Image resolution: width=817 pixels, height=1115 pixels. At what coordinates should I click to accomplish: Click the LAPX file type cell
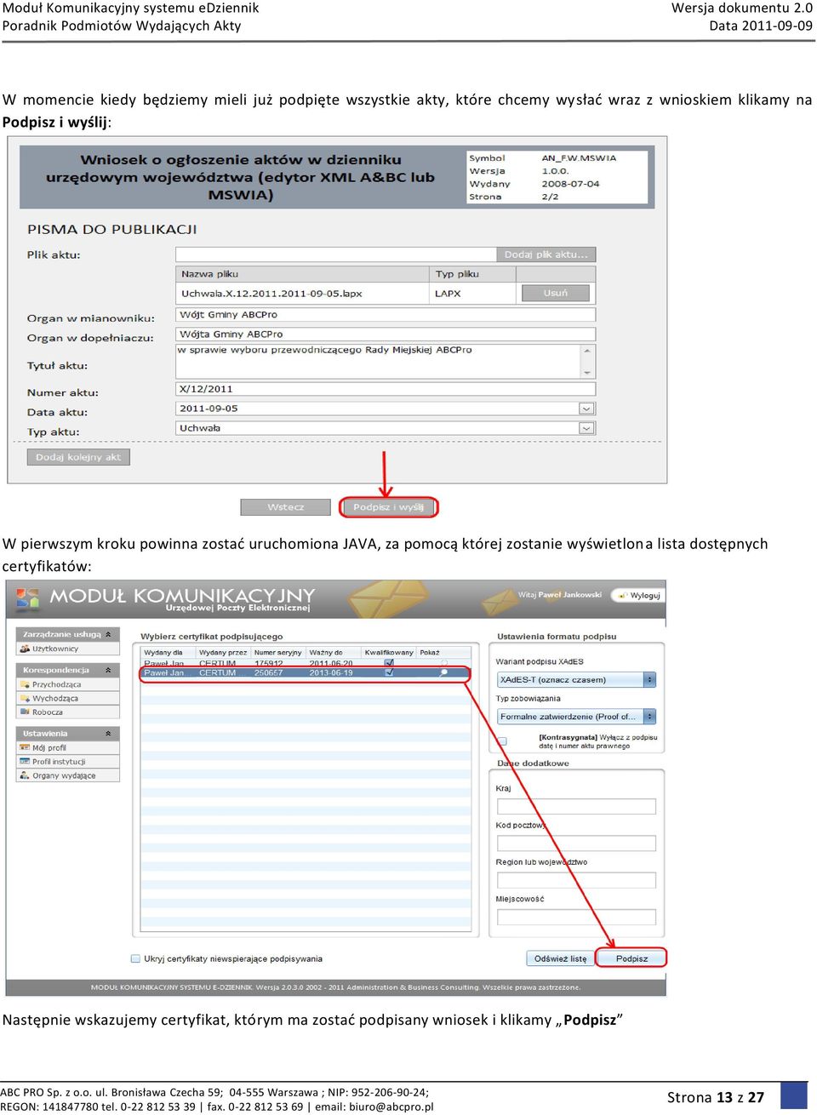(472, 294)
